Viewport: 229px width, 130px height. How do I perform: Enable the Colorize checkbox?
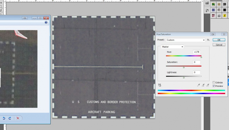point(214,82)
